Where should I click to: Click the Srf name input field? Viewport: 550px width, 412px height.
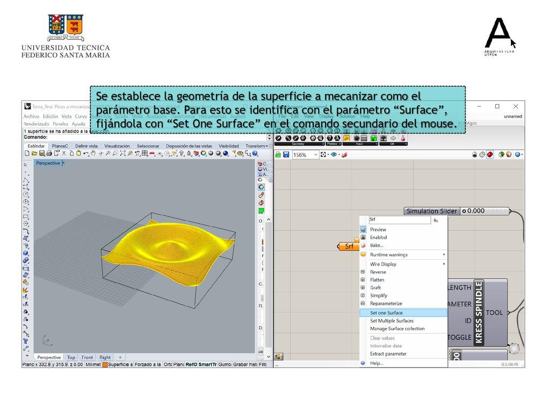coord(400,219)
